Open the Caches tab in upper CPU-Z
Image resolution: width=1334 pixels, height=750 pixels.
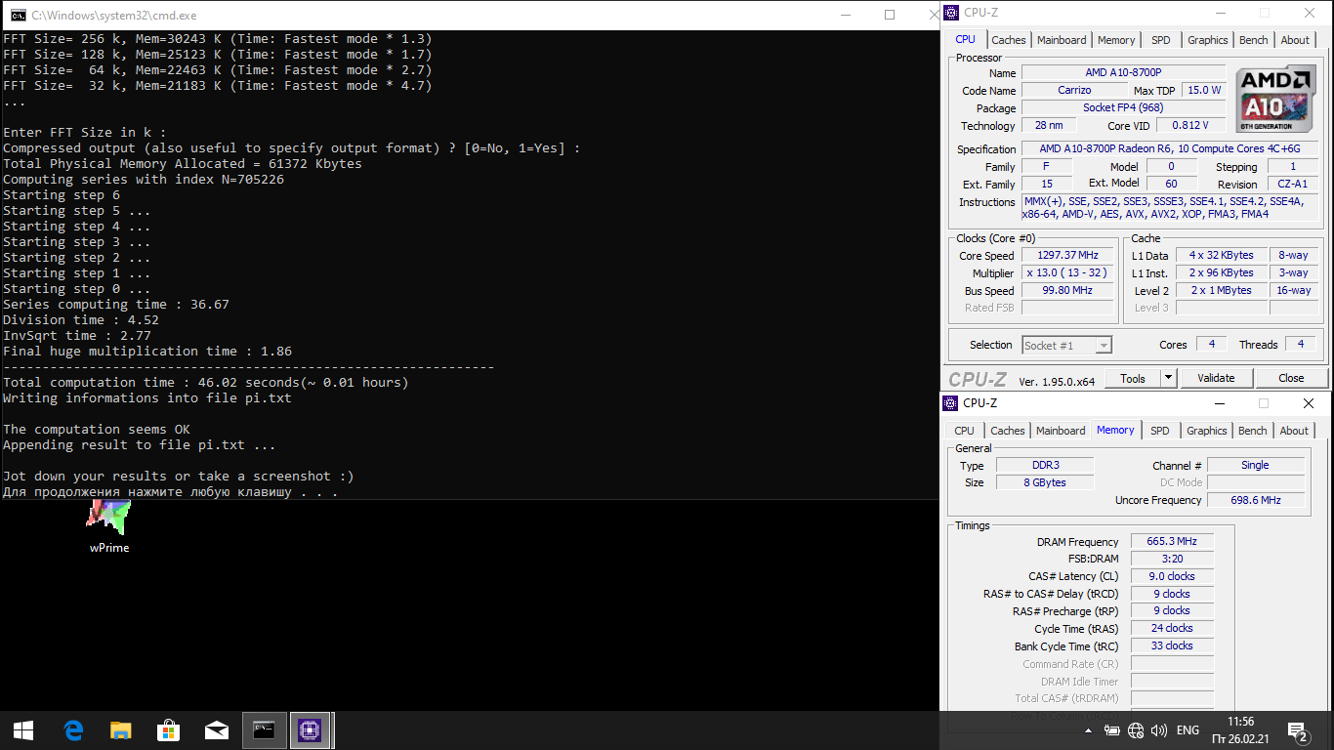coord(1009,40)
